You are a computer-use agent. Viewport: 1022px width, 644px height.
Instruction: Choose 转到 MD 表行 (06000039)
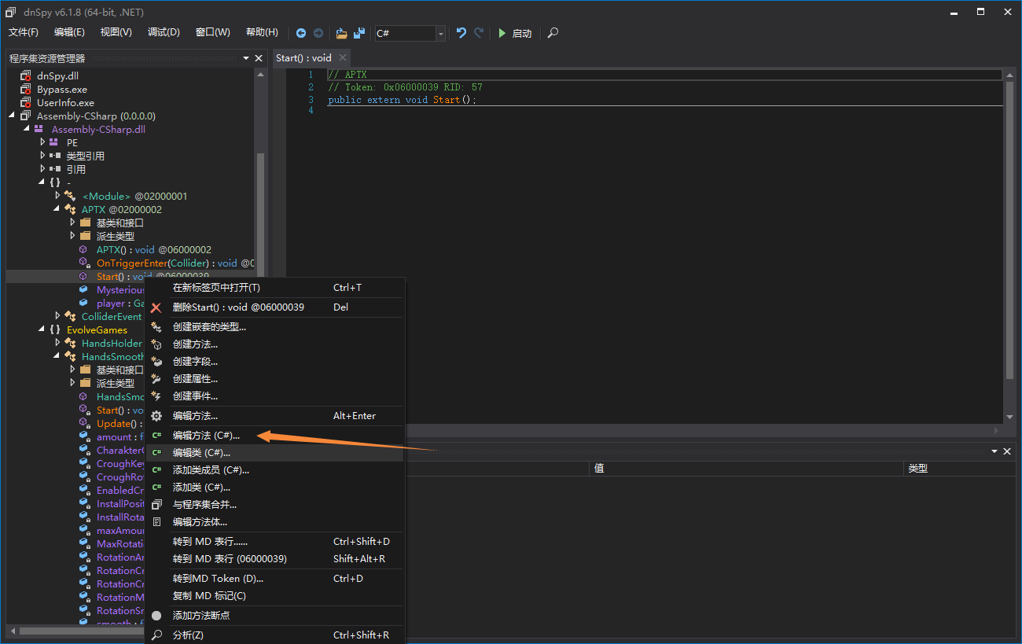pos(276,559)
